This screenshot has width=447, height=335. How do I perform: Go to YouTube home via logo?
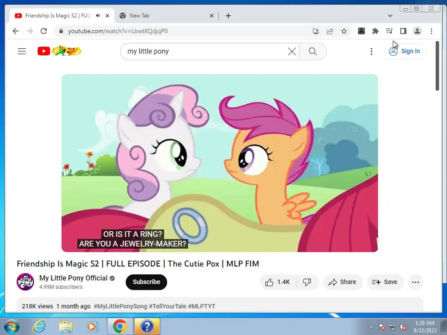59,51
